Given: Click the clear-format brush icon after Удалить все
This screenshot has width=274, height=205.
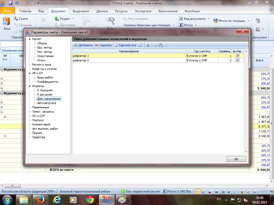Looking at the screenshot, I should click(140, 45).
